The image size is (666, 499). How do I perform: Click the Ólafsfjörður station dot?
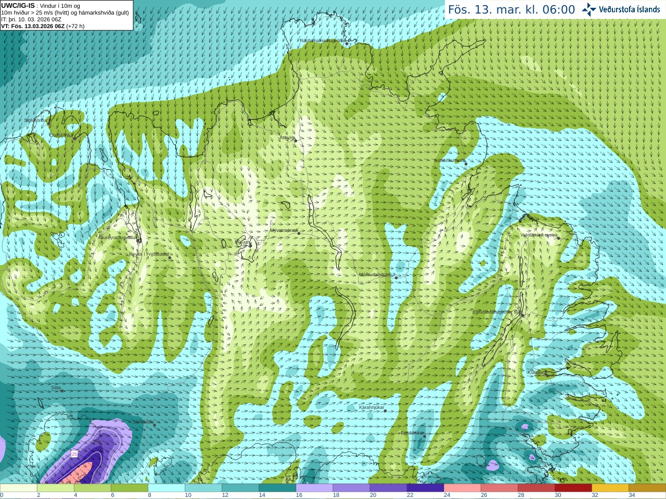click(x=75, y=139)
